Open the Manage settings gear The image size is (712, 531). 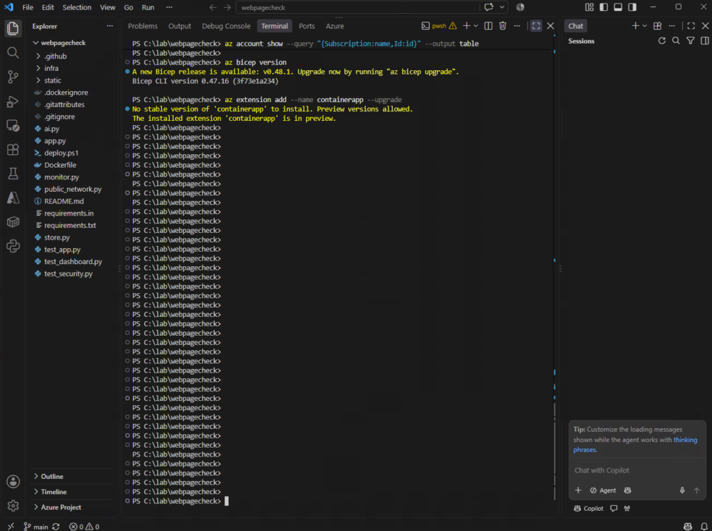[x=13, y=505]
